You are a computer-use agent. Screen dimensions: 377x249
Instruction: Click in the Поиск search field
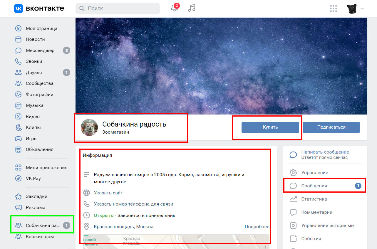point(118,9)
